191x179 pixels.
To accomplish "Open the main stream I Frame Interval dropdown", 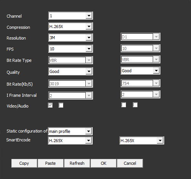I will 70,95.
